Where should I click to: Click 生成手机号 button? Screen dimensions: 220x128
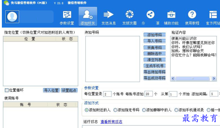[x=154, y=66]
